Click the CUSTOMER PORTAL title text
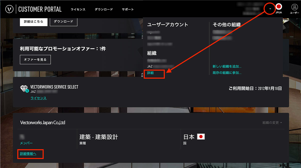Viewport: 301px width, 168px height. [x=40, y=10]
